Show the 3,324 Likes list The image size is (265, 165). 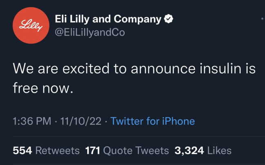[x=203, y=150]
